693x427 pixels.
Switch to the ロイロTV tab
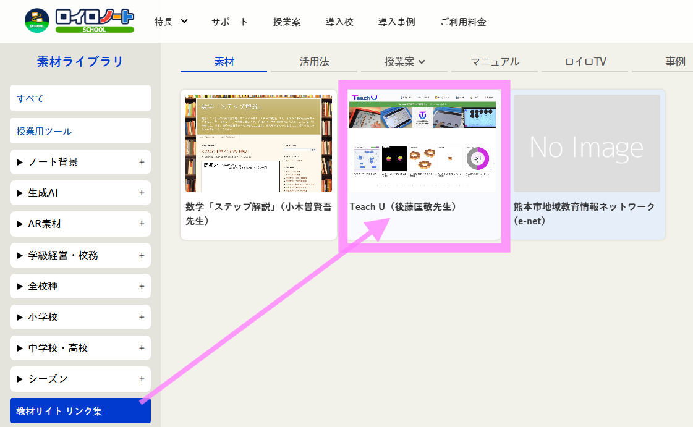585,62
